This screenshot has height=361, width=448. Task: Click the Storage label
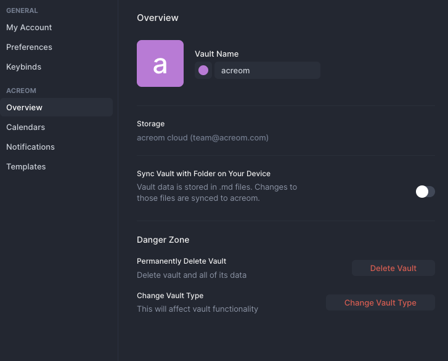(x=150, y=124)
